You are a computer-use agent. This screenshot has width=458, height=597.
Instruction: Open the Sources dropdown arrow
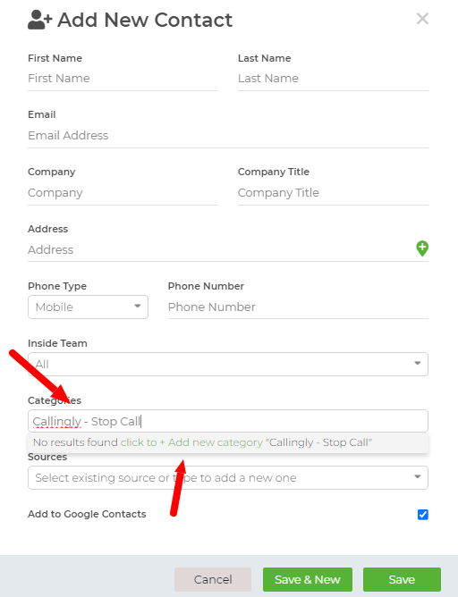click(x=418, y=477)
